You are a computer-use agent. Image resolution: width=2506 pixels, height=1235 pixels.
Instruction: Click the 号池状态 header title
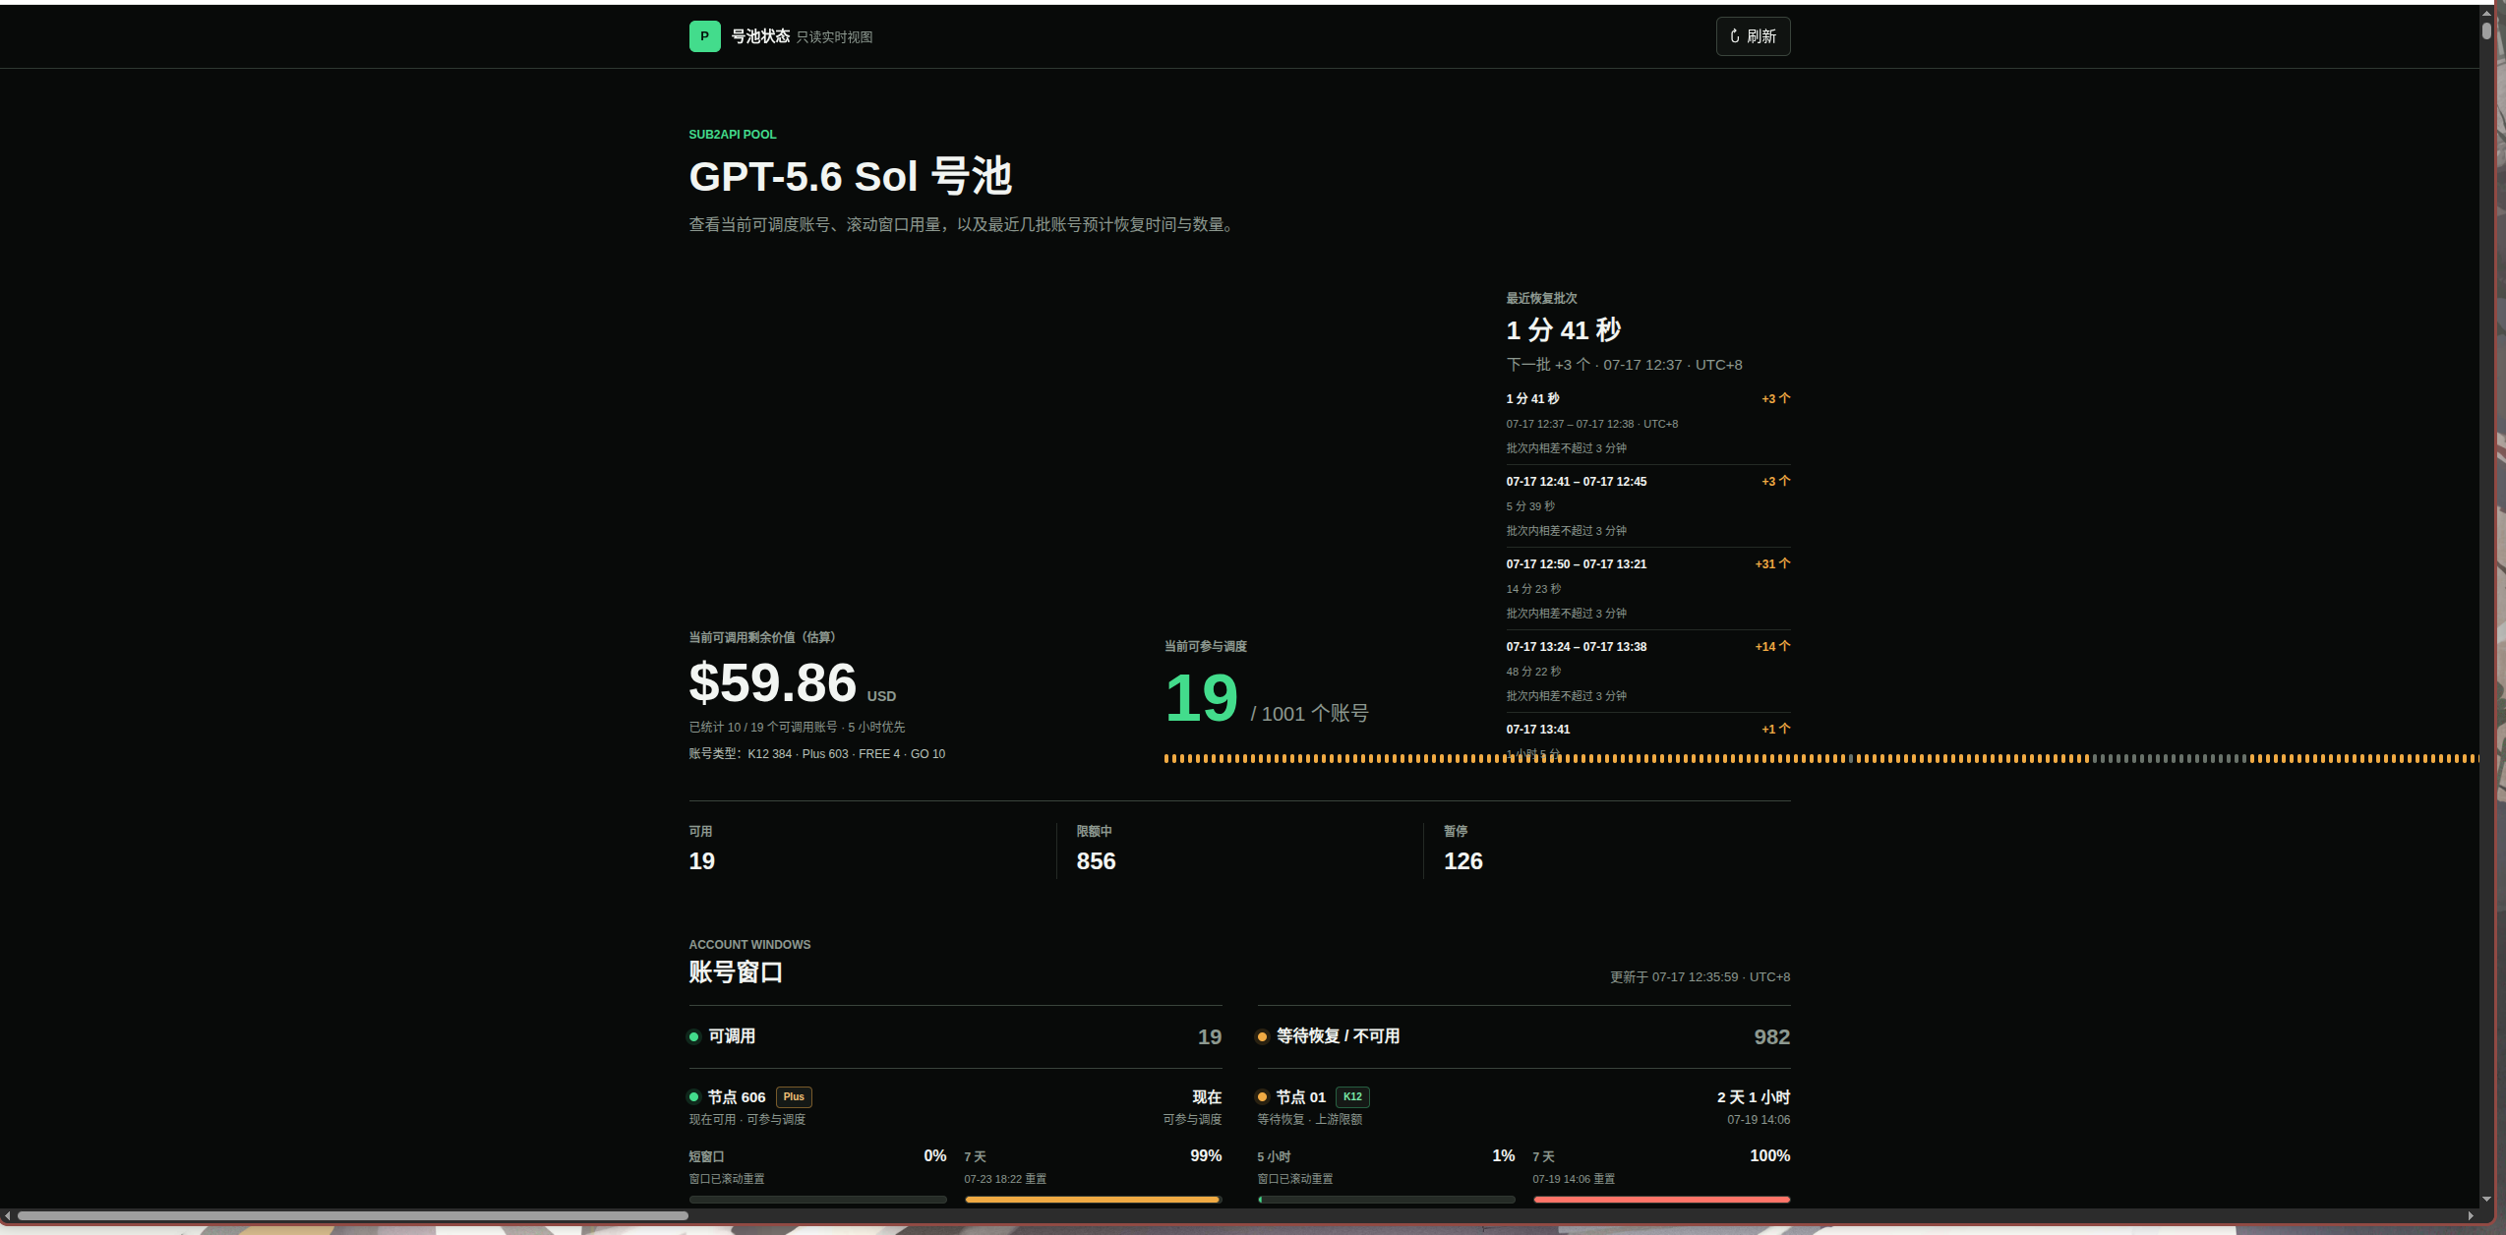760,36
